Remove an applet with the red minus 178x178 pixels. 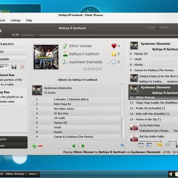pos(40,146)
